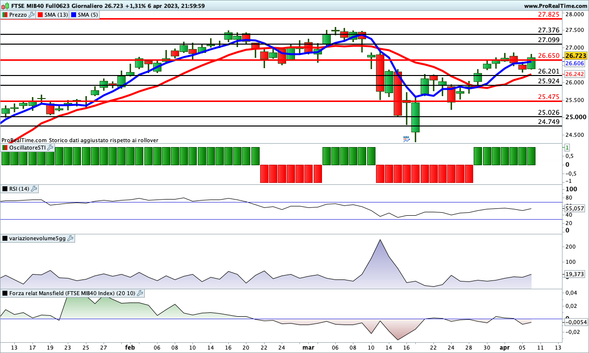Click the peak of the volume variation spike
This screenshot has height=353, width=589.
[x=379, y=240]
